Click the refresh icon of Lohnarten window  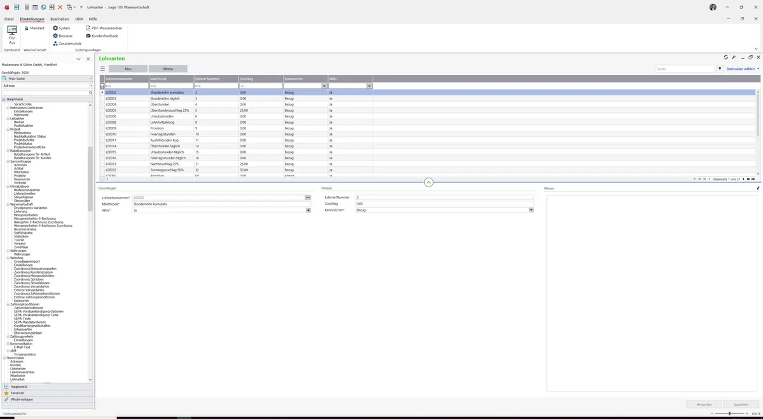pyautogui.click(x=726, y=57)
